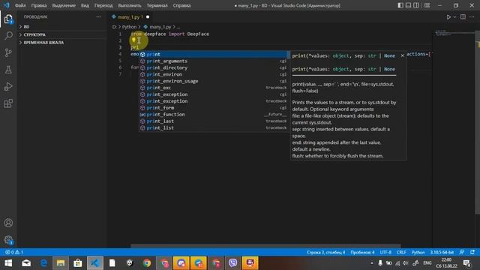Open the Testing flask view

[8, 70]
